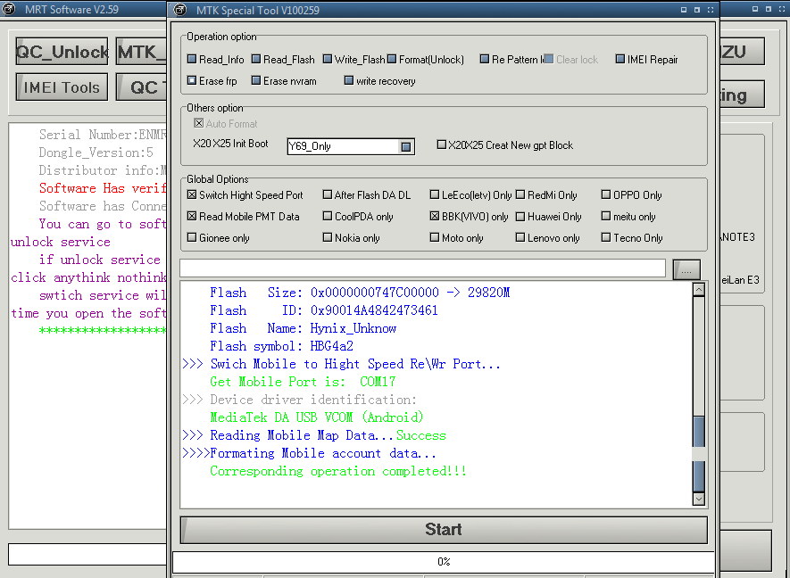Click the 'Flash Name: Hynix_Unknow' line
Screen dimensions: 790x578
pos(303,328)
